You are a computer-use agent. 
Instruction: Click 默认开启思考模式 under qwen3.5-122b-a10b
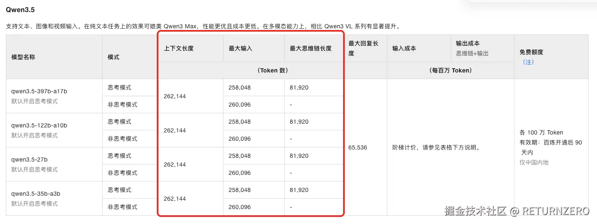(35, 135)
